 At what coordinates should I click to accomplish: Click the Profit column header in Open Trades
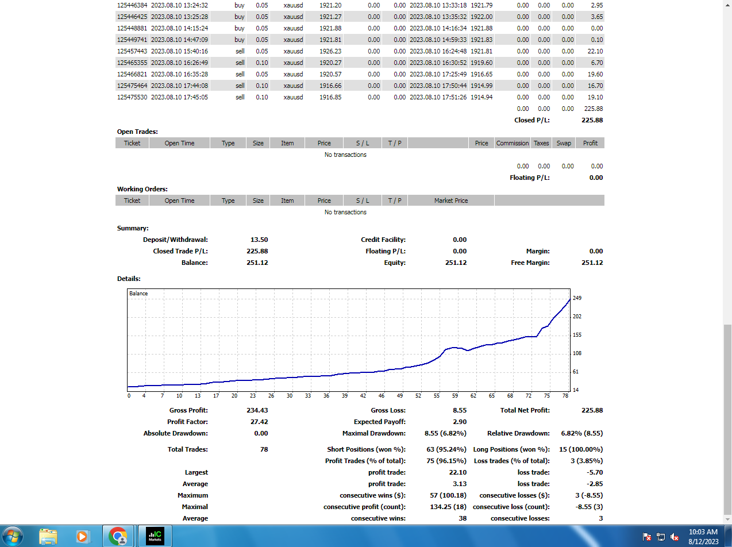click(x=590, y=143)
